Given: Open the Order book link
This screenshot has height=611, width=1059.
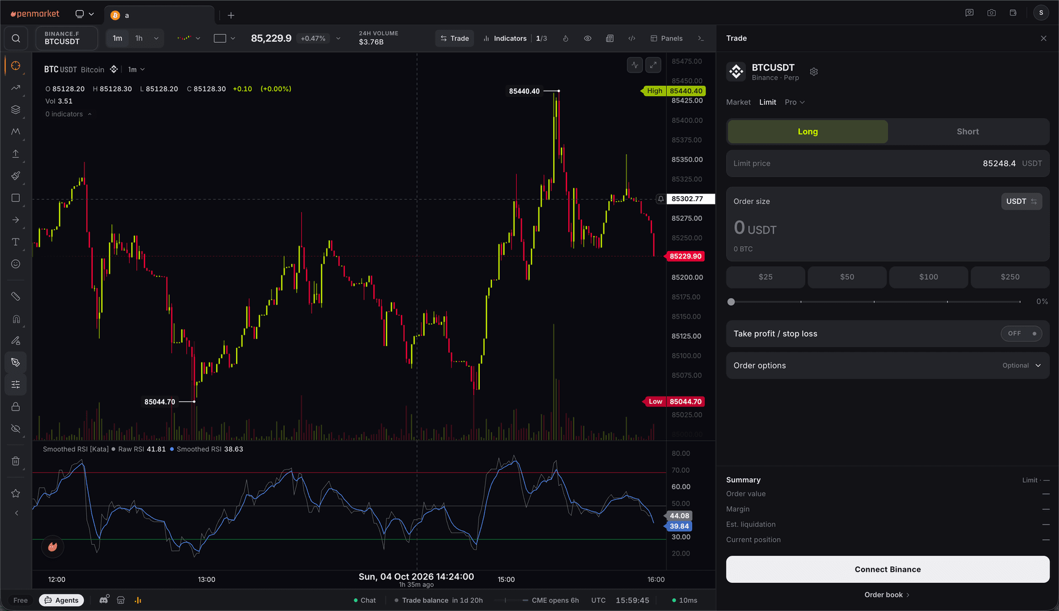Looking at the screenshot, I should click(x=887, y=594).
